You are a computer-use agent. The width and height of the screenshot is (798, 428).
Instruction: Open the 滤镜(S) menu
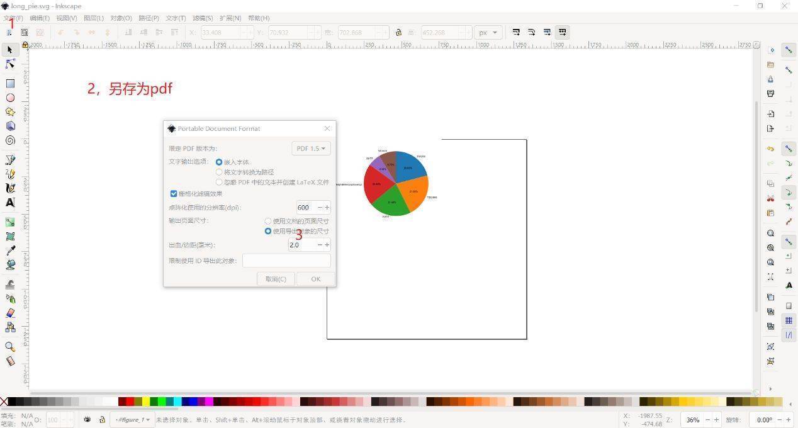click(203, 18)
